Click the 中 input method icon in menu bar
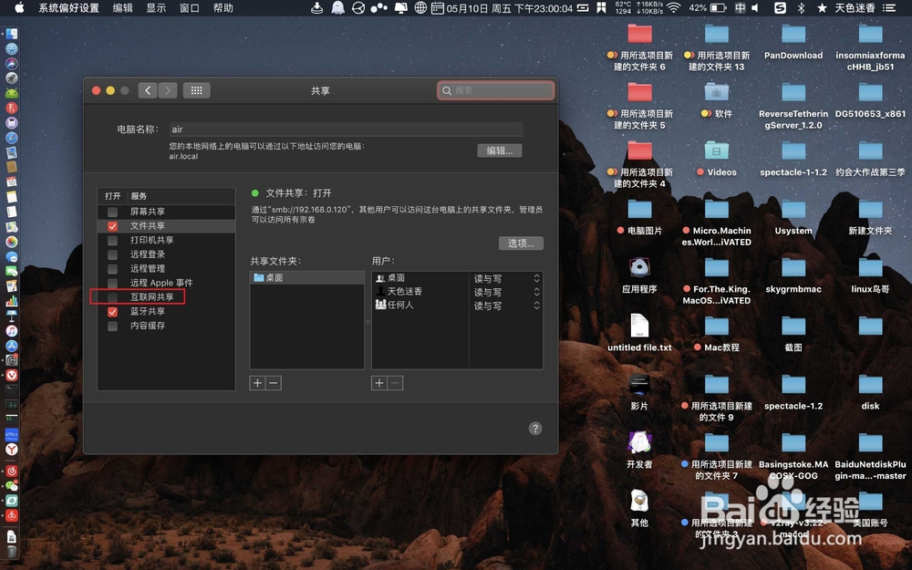912x570 pixels. point(741,8)
